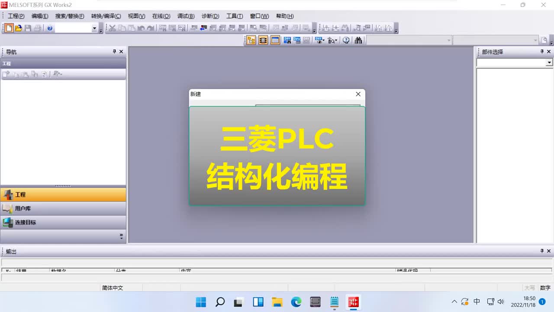This screenshot has height=312, width=554.
Task: Select the 连接目标 navigation view button
Action: tap(63, 222)
